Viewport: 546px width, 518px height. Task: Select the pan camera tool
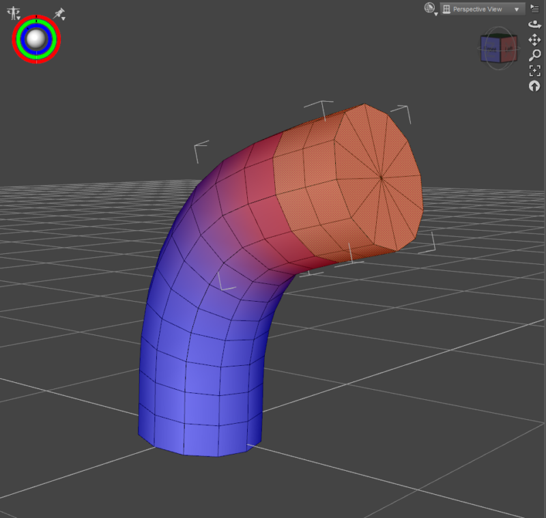534,40
